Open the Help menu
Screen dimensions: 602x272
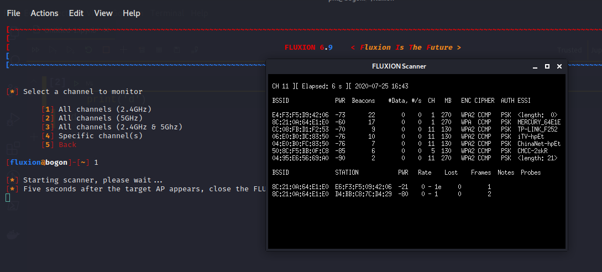click(132, 13)
